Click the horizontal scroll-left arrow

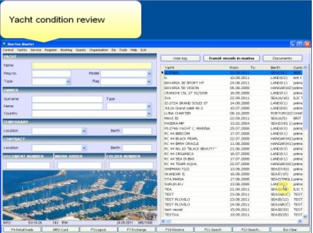point(163,221)
